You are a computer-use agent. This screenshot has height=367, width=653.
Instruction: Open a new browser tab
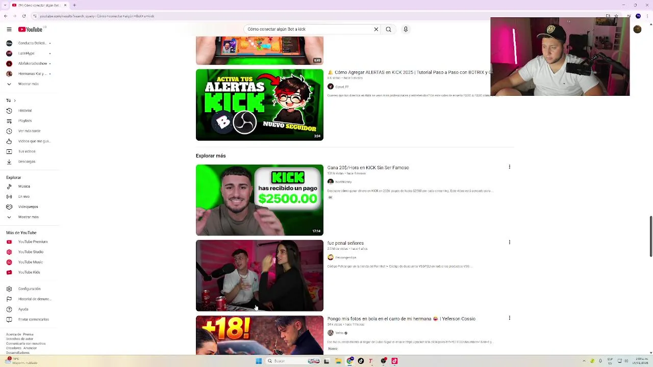tap(74, 5)
